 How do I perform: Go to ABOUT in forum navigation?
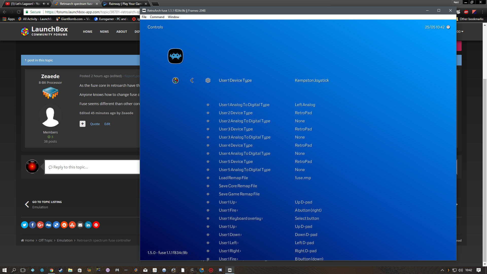pyautogui.click(x=121, y=32)
